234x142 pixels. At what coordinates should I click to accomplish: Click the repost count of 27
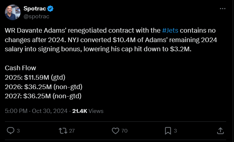(x=72, y=131)
